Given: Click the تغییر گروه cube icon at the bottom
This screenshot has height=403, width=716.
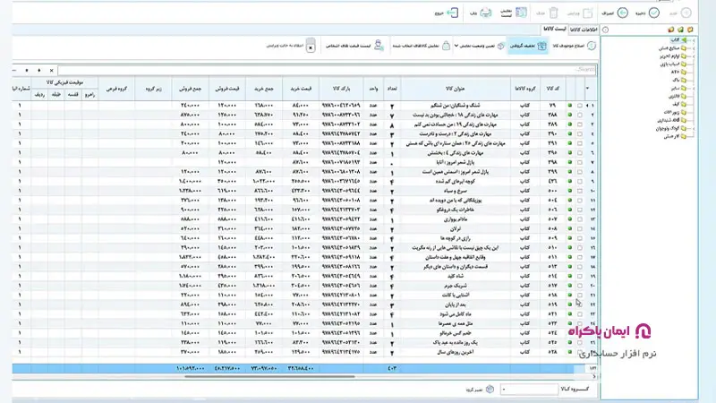Looking at the screenshot, I should tap(490, 390).
